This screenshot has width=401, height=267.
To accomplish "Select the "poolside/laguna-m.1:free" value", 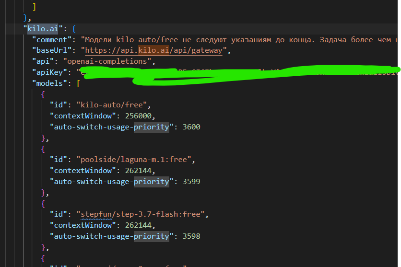I will (x=134, y=160).
